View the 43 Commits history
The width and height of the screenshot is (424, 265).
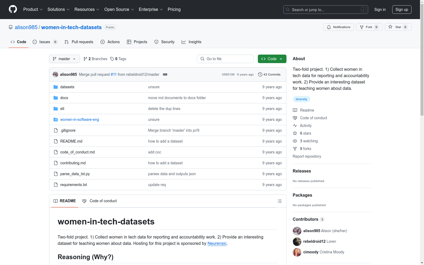[x=269, y=74]
